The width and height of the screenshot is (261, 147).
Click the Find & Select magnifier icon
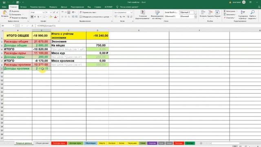click(252, 12)
